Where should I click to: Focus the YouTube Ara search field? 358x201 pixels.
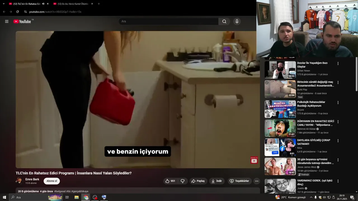point(169,21)
